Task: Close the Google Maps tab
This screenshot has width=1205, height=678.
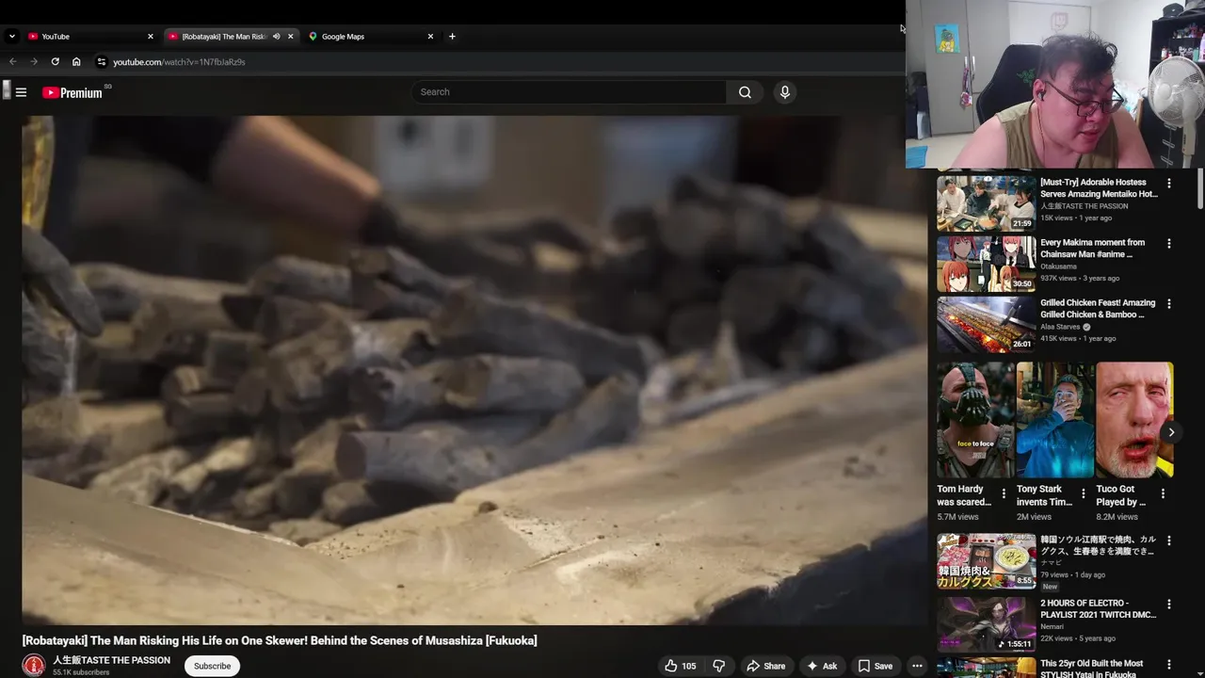Action: click(430, 37)
